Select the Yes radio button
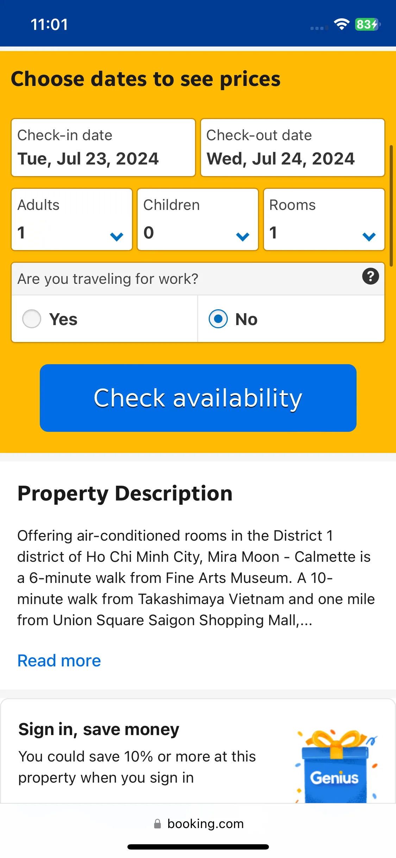Image resolution: width=396 pixels, height=858 pixels. point(32,319)
